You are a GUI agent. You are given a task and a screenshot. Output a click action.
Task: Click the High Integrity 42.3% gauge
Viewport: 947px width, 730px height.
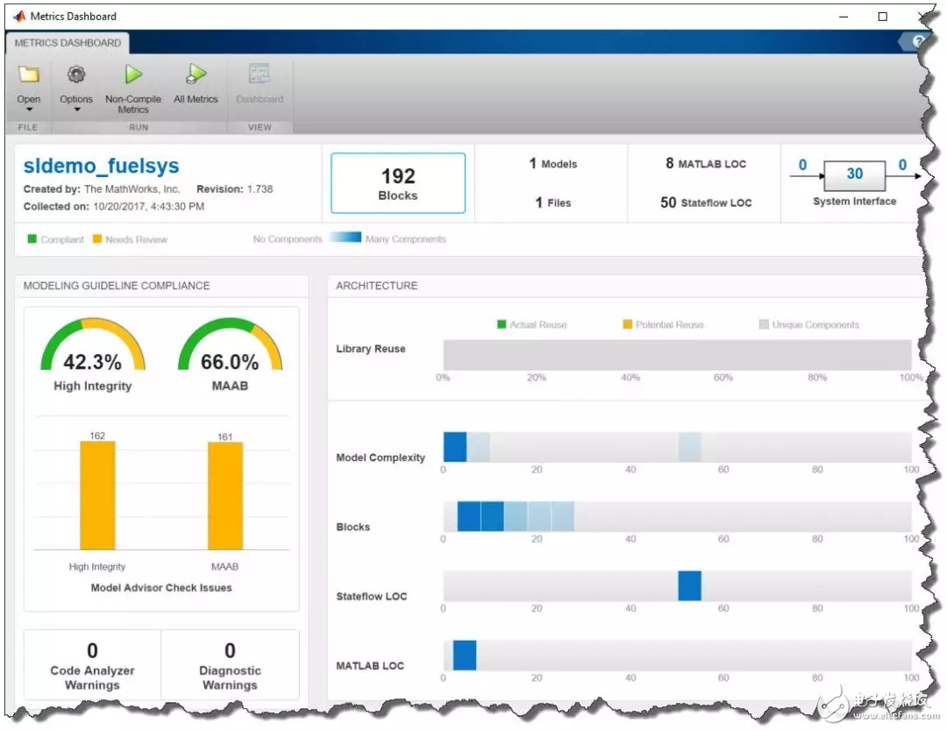(x=93, y=357)
